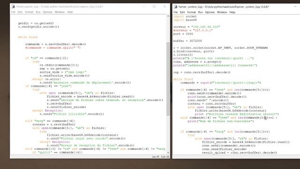Viewport: 300px width, 169px height.
Task: Close the client_espion window
Action: click(x=165, y=7)
